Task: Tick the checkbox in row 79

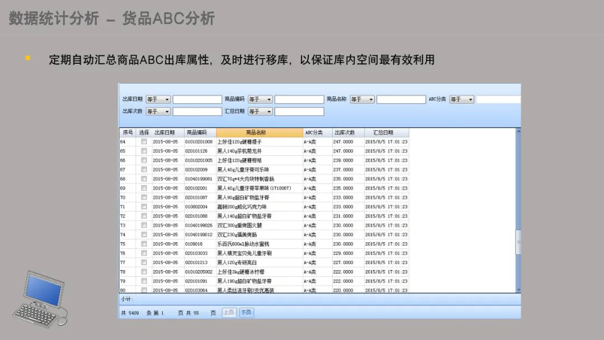Action: (x=144, y=281)
